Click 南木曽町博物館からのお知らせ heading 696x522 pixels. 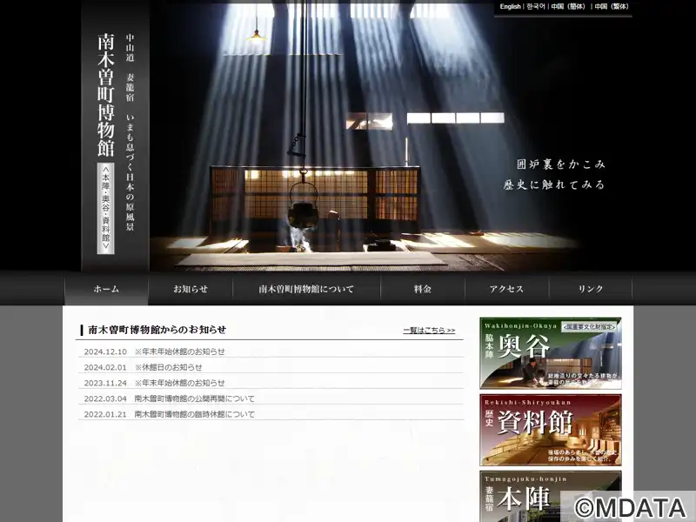click(157, 330)
